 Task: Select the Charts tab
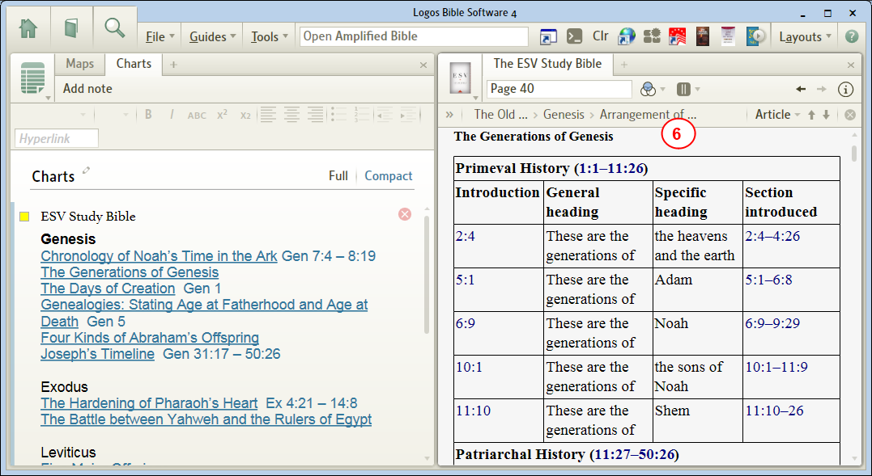point(134,64)
